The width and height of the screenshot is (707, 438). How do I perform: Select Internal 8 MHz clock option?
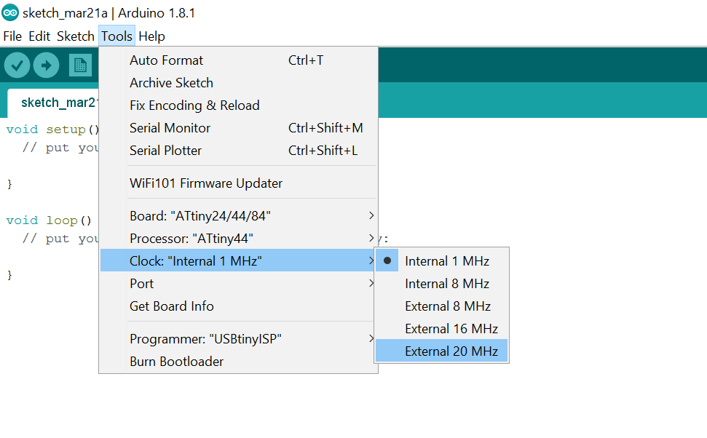pos(441,284)
